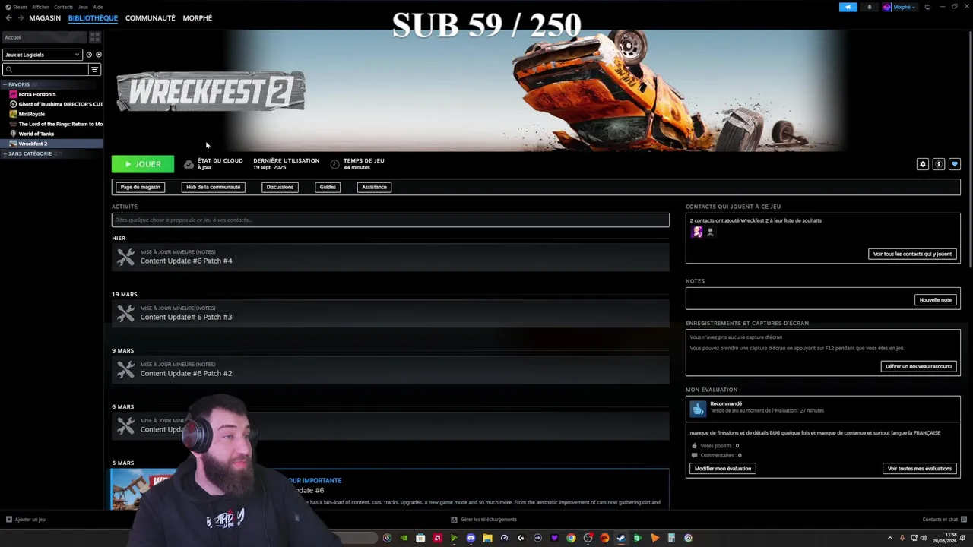Click Définir un nouveau raccourci
The image size is (973, 547).
pyautogui.click(x=918, y=366)
